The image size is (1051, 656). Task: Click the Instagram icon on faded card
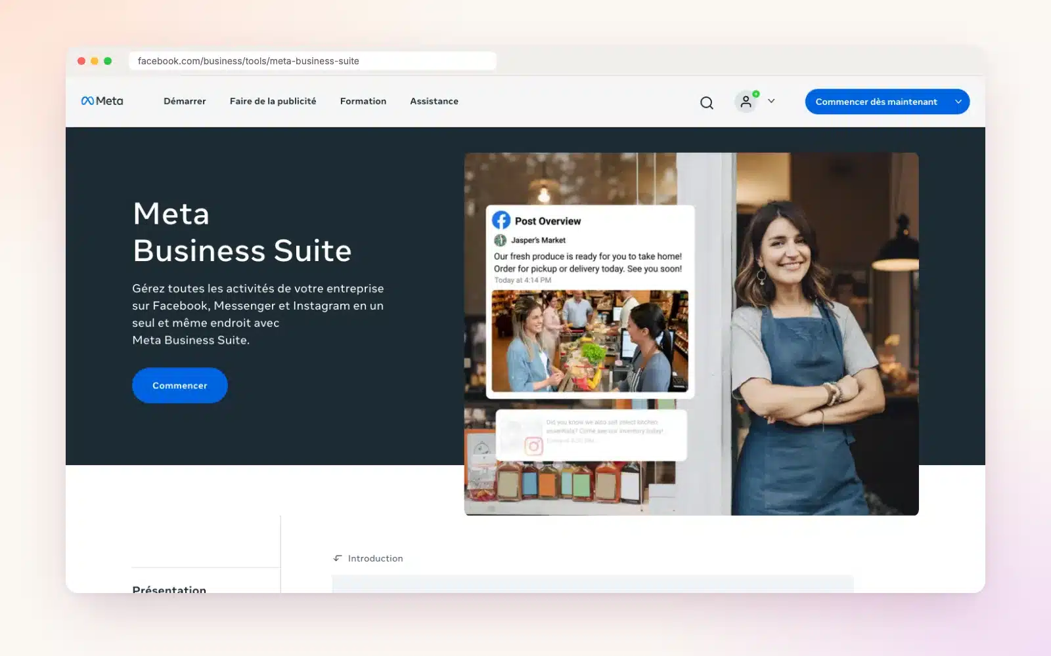[x=533, y=447]
